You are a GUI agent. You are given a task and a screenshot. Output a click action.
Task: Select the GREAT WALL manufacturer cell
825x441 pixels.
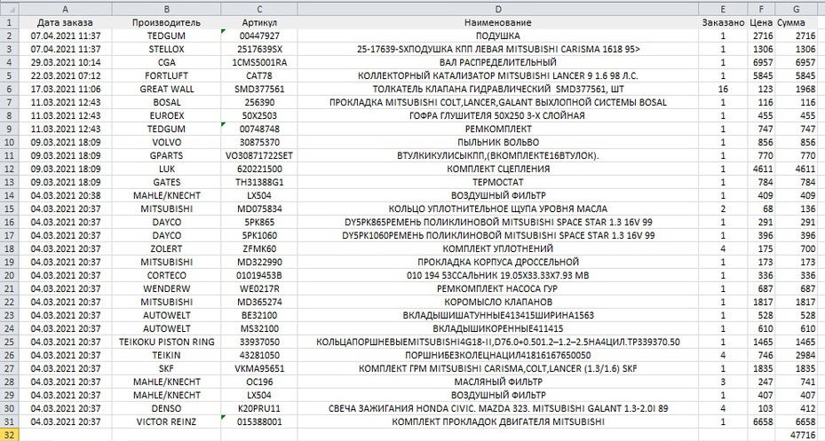point(166,90)
